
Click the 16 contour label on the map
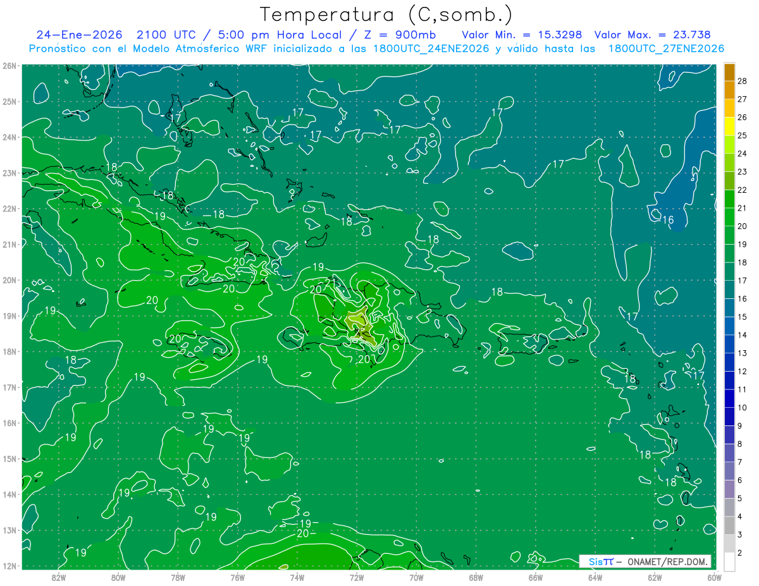click(x=669, y=220)
